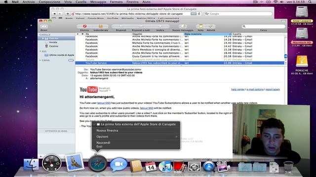Click the Inoltra forward icon

(x=160, y=26)
